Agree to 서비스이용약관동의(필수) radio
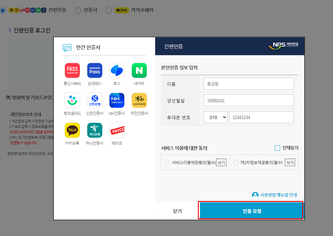The image size is (333, 236). [x=167, y=162]
